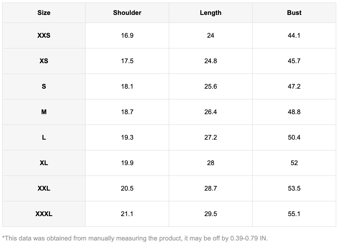The width and height of the screenshot is (339, 244).
Task: Select the XS size row label
Action: click(44, 61)
